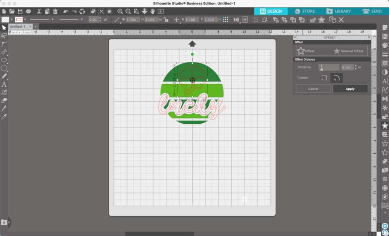Toggle the aspect ratio lock
The image size is (389, 236).
[x=166, y=20]
